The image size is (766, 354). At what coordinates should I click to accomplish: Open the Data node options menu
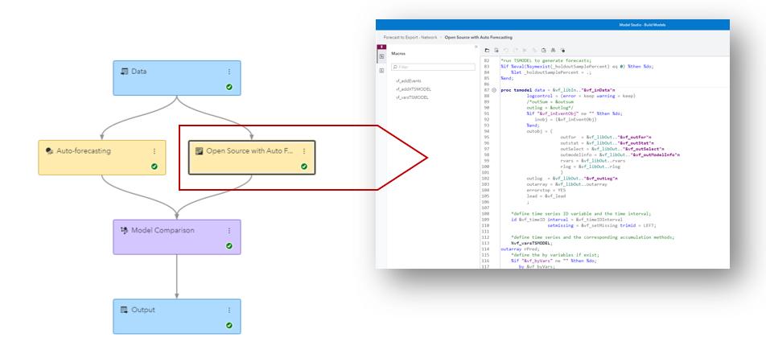click(229, 72)
